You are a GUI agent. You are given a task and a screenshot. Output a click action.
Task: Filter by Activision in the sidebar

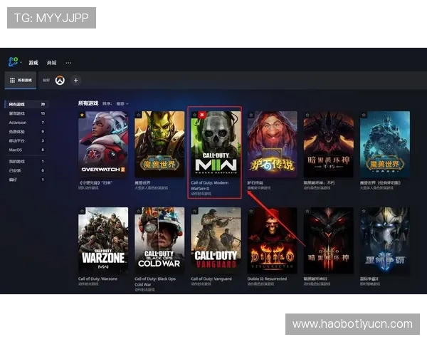click(17, 122)
